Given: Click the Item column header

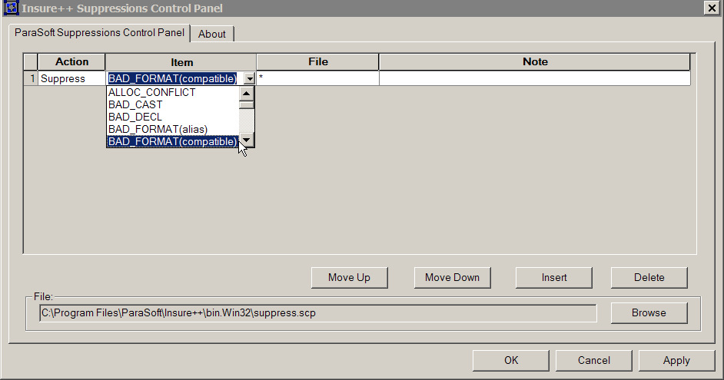Looking at the screenshot, I should [181, 62].
